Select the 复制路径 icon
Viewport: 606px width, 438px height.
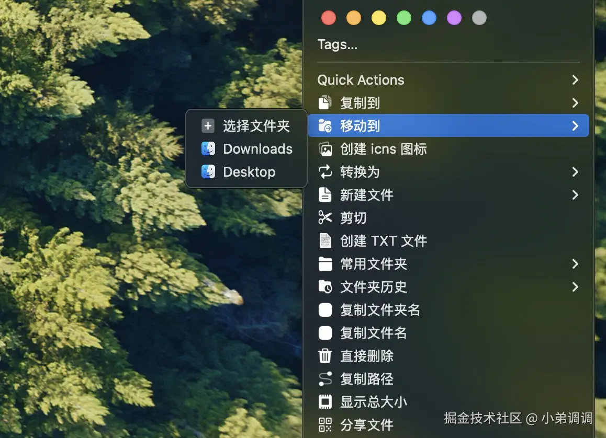[326, 378]
